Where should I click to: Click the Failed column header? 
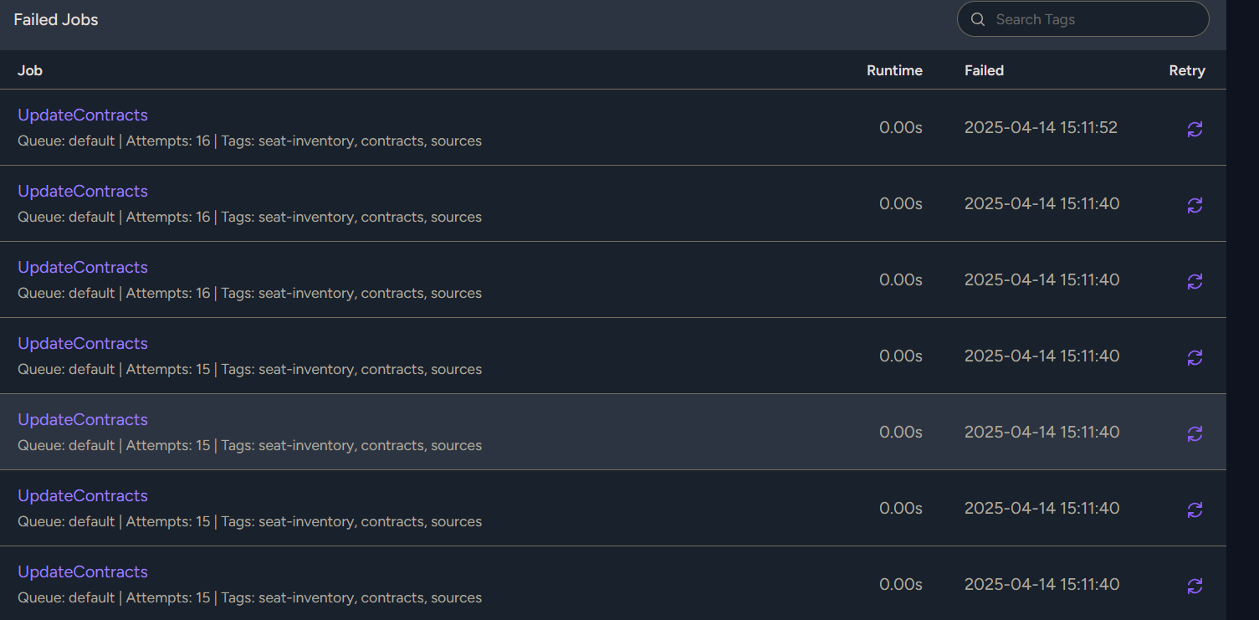984,70
